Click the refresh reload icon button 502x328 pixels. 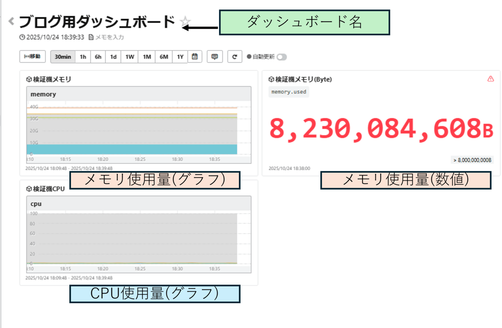pyautogui.click(x=235, y=57)
